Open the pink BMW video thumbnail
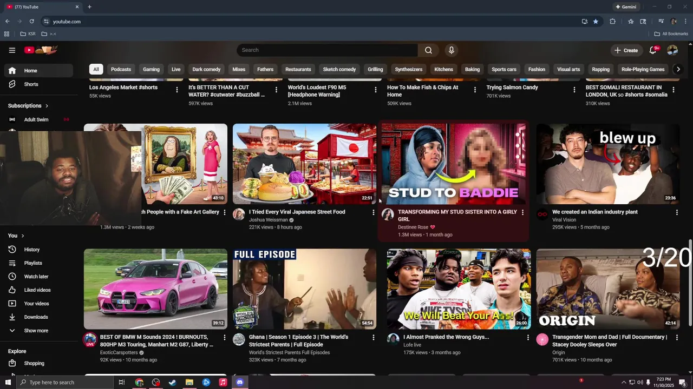Viewport: 693px width, 389px height. tap(155, 289)
